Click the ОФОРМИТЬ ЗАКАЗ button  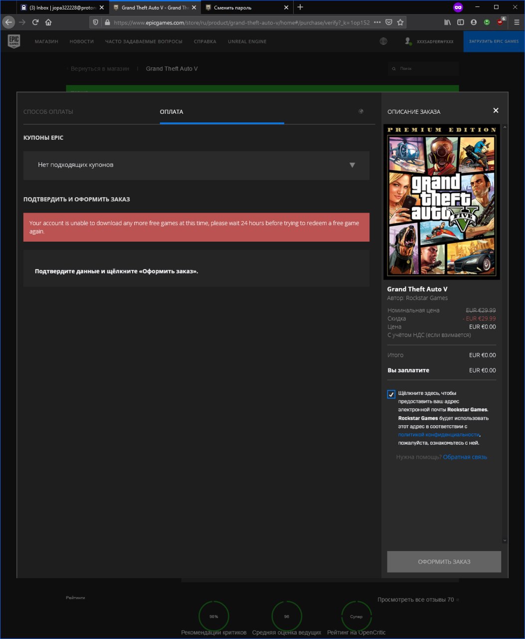coord(444,562)
